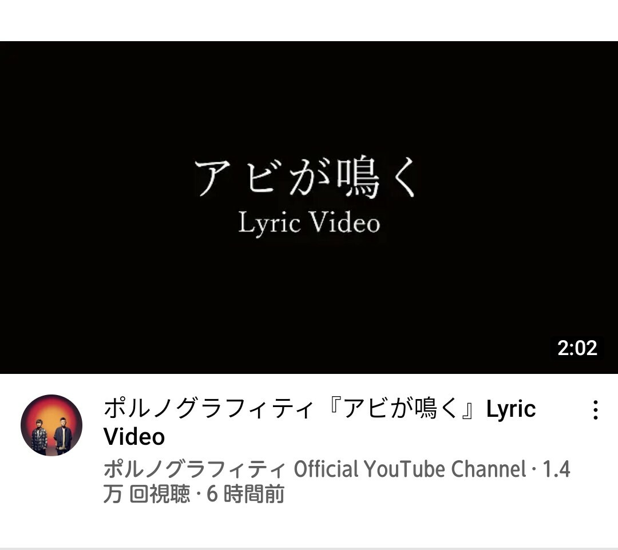618x550 pixels.
Task: Click "Official YouTube Channel" text
Action: pos(410,469)
